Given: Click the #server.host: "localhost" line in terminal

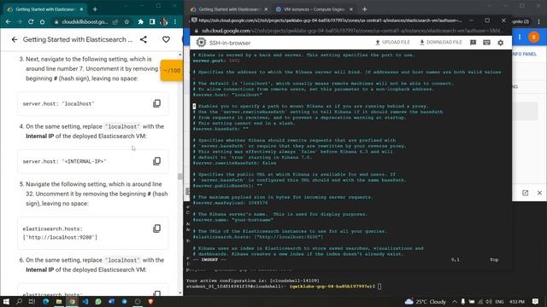Looking at the screenshot, I should coord(228,95).
